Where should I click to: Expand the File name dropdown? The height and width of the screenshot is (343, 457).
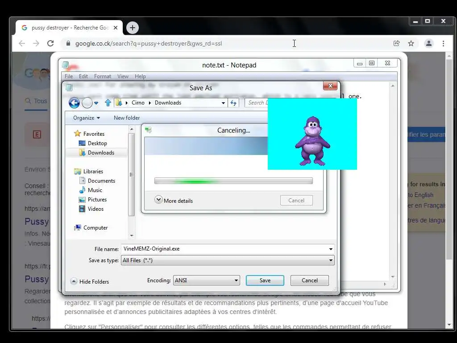(x=331, y=249)
